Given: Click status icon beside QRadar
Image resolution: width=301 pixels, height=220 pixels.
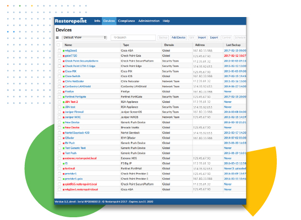Looking at the screenshot, I should (63, 138).
